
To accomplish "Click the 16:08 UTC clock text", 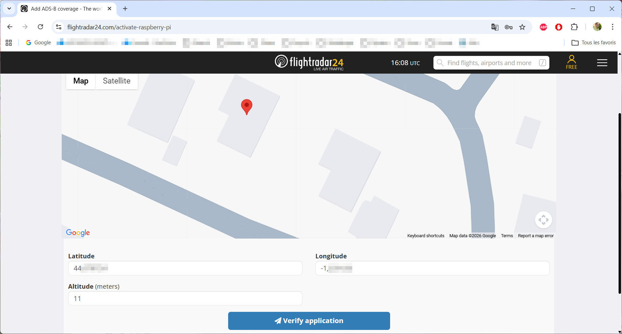I will coord(405,63).
